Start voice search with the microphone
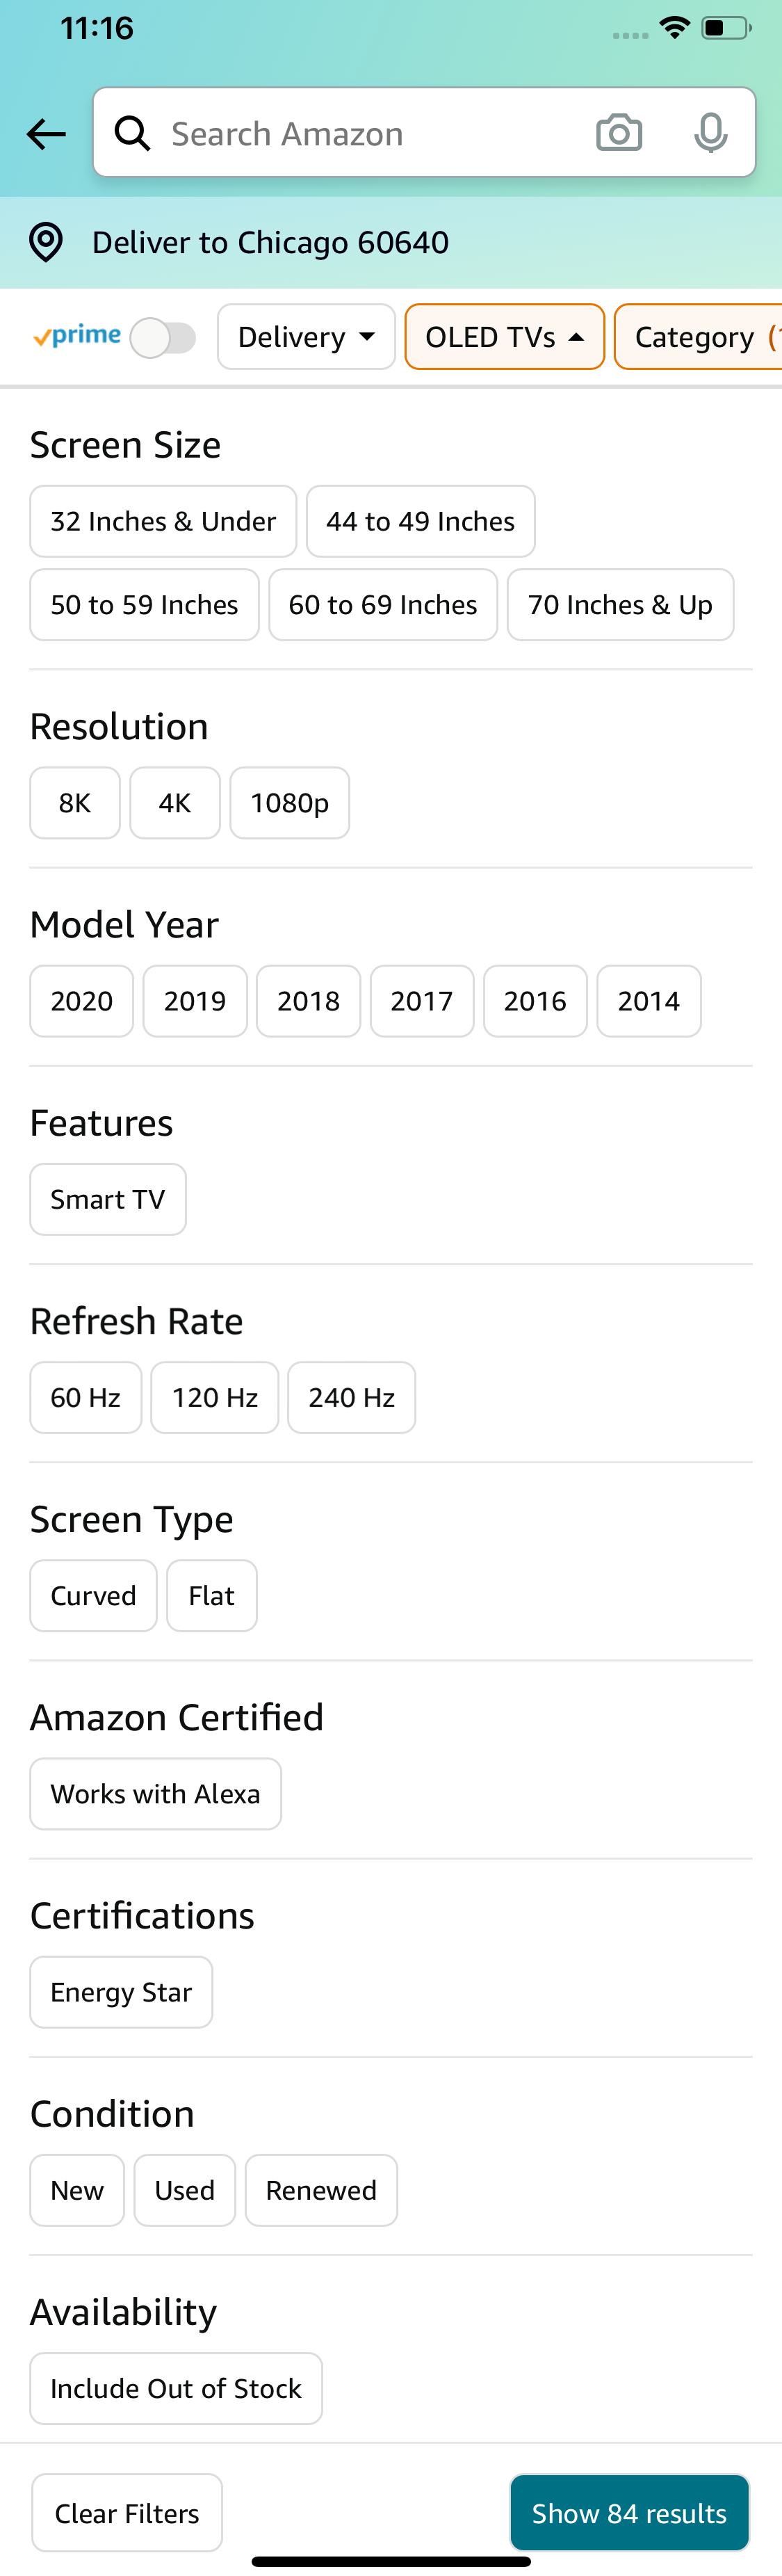The image size is (782, 2576). point(710,132)
